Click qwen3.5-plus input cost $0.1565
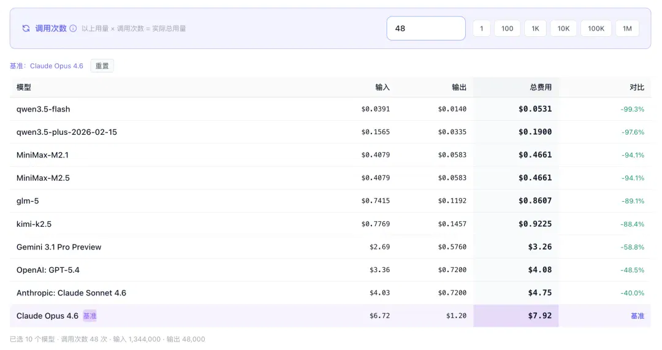The image size is (662, 350). pos(375,132)
